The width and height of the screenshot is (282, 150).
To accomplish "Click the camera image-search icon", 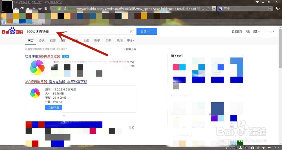I will coord(132,32).
